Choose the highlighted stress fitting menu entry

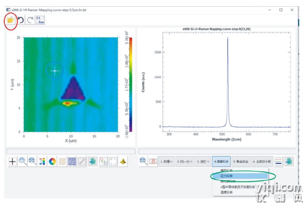pos(240,176)
